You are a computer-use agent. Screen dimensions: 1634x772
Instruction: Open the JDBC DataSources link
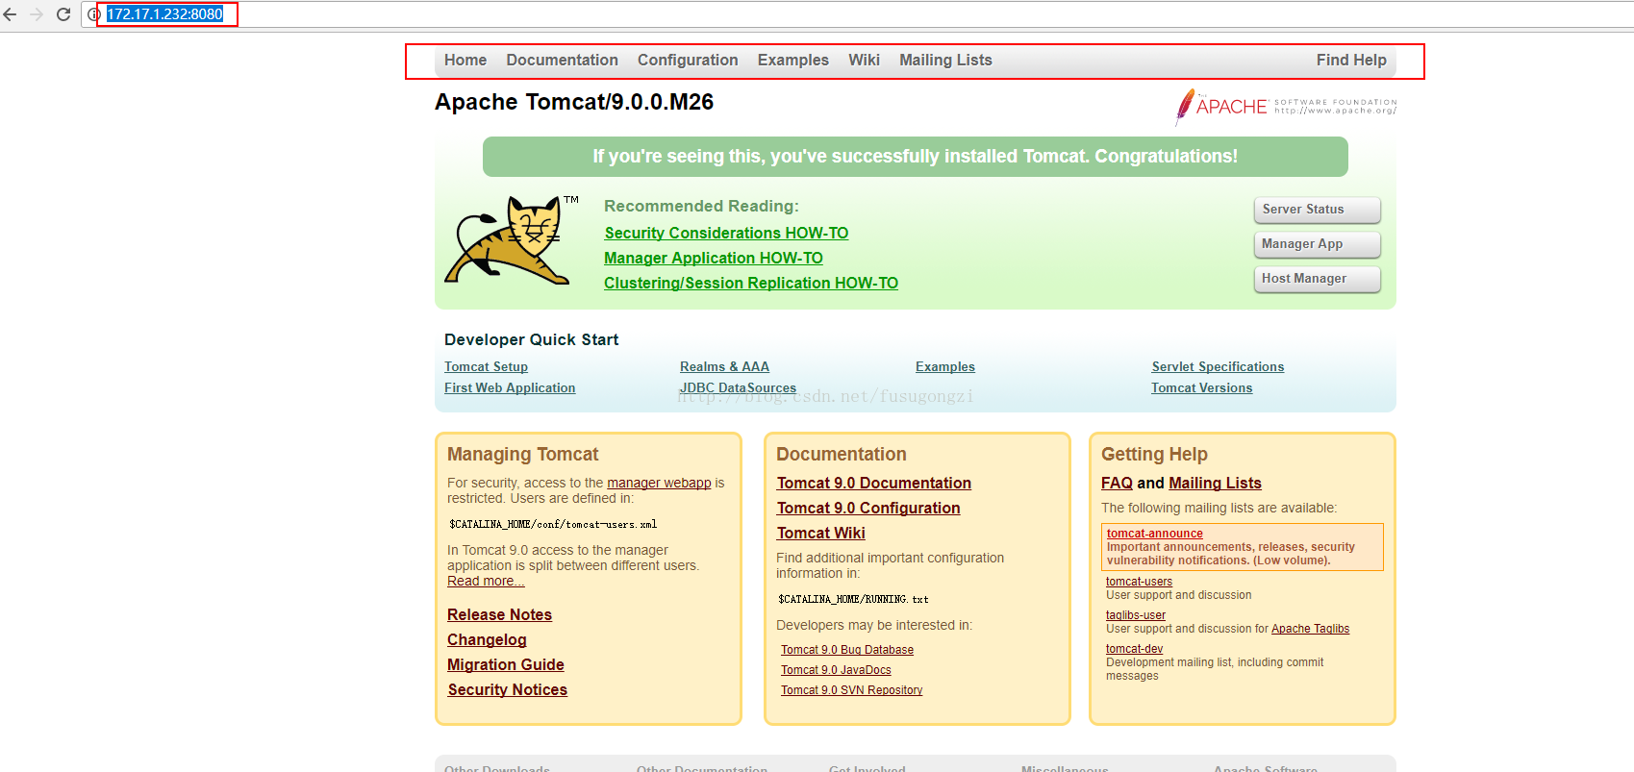point(738,387)
